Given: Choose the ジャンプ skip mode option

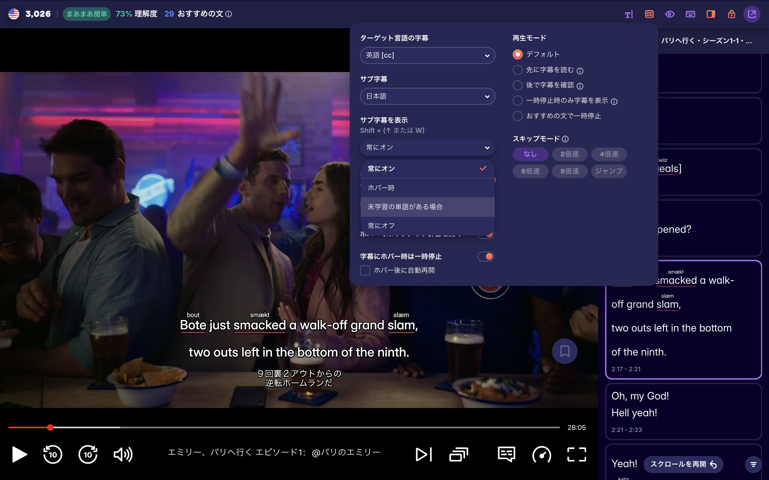Looking at the screenshot, I should (x=608, y=171).
